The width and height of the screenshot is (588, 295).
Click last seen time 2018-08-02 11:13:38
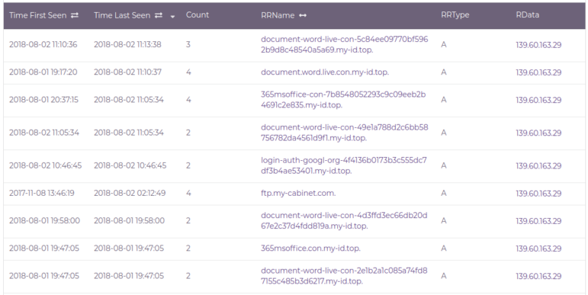[x=127, y=45]
